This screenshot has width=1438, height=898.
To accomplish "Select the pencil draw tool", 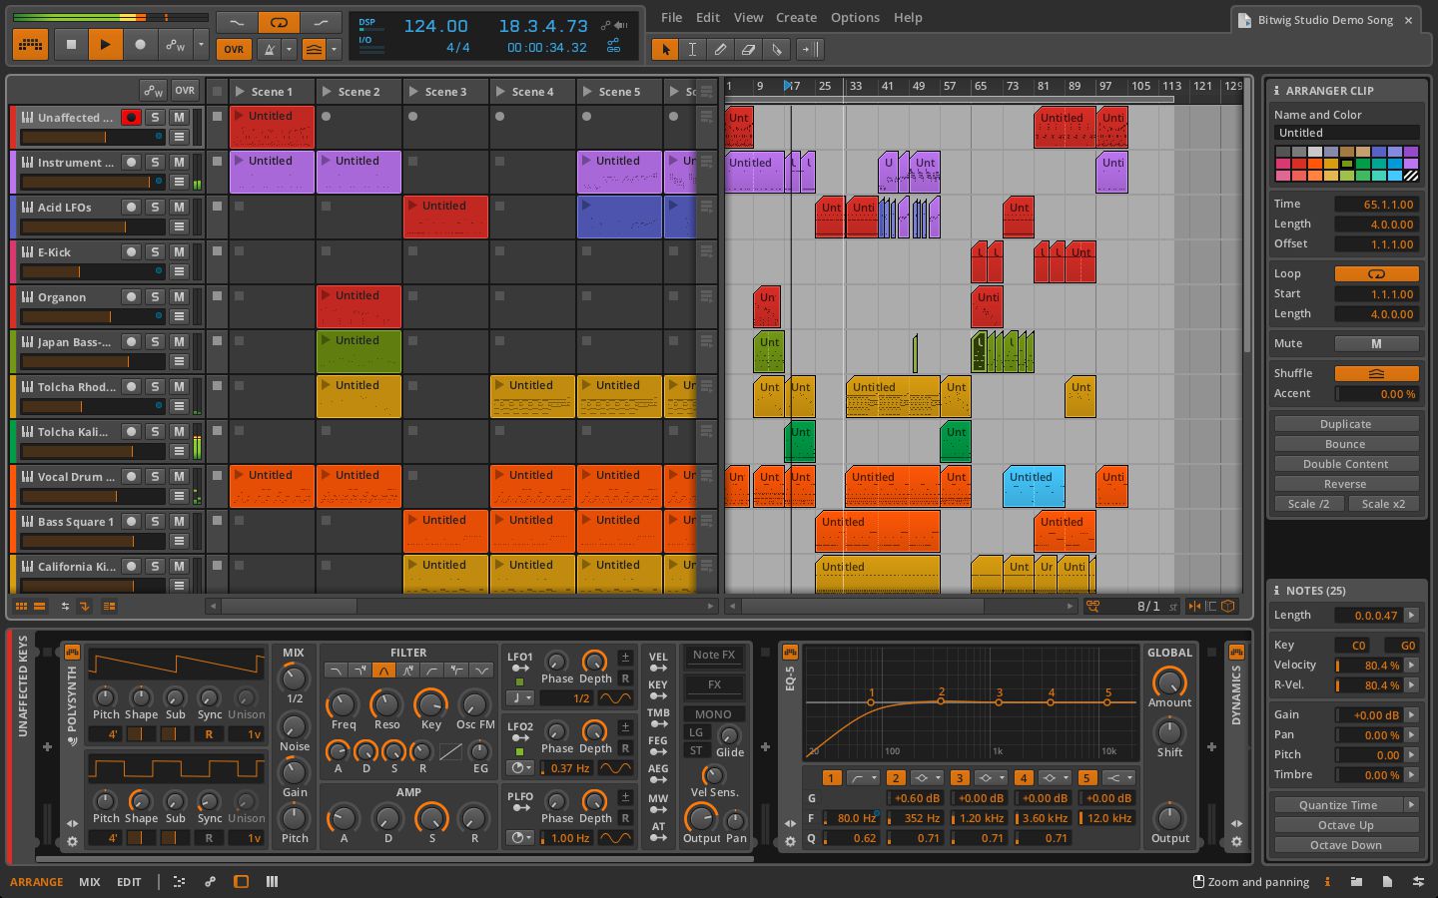I will 720,49.
